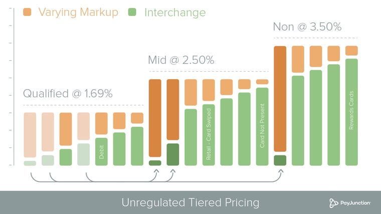Click the Non @ 3.50% tier label
Viewport: 381px width, 214px height.
coord(307,27)
